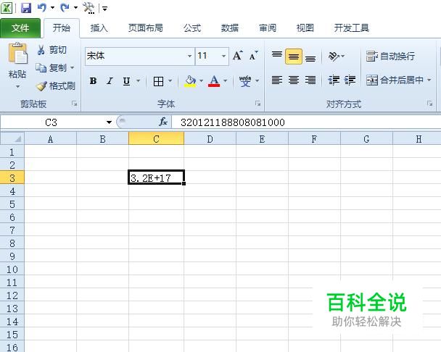Expand the 合并后居中 merge options arrow

429,80
